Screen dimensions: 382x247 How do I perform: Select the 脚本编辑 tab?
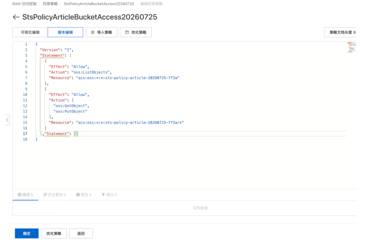[65, 32]
